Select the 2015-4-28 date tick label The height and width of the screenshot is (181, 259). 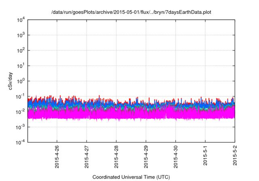pos(116,157)
